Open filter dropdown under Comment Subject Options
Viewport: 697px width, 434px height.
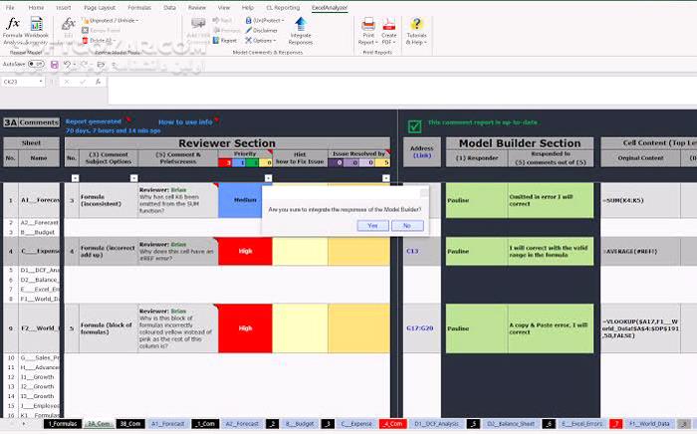pyautogui.click(x=133, y=178)
